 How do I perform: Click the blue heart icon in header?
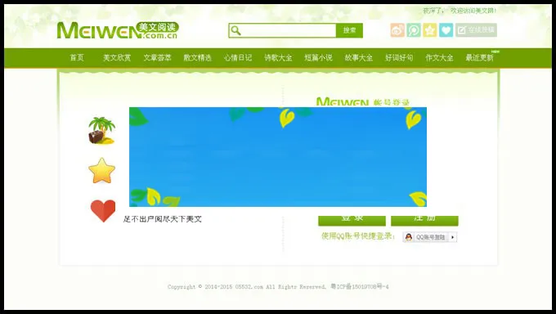point(446,30)
